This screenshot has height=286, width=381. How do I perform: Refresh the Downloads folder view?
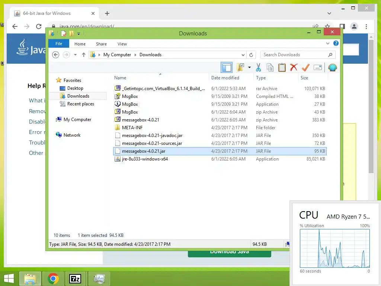[251, 55]
